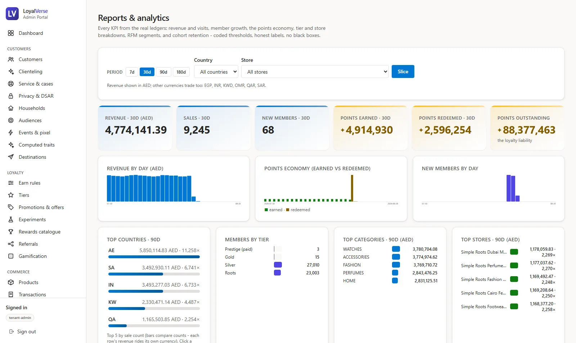Click the WATCHES category blue swatch
576x343 pixels.
pos(396,249)
